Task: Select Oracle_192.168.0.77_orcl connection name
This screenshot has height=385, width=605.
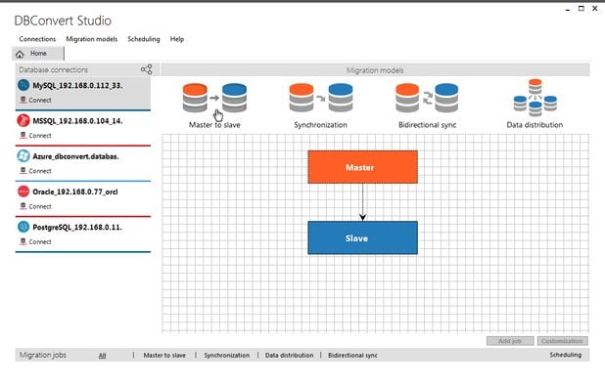Action: pos(75,192)
